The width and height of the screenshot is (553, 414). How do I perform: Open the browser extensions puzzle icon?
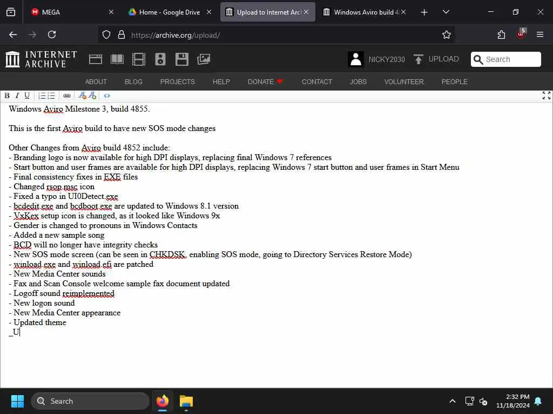tap(501, 34)
